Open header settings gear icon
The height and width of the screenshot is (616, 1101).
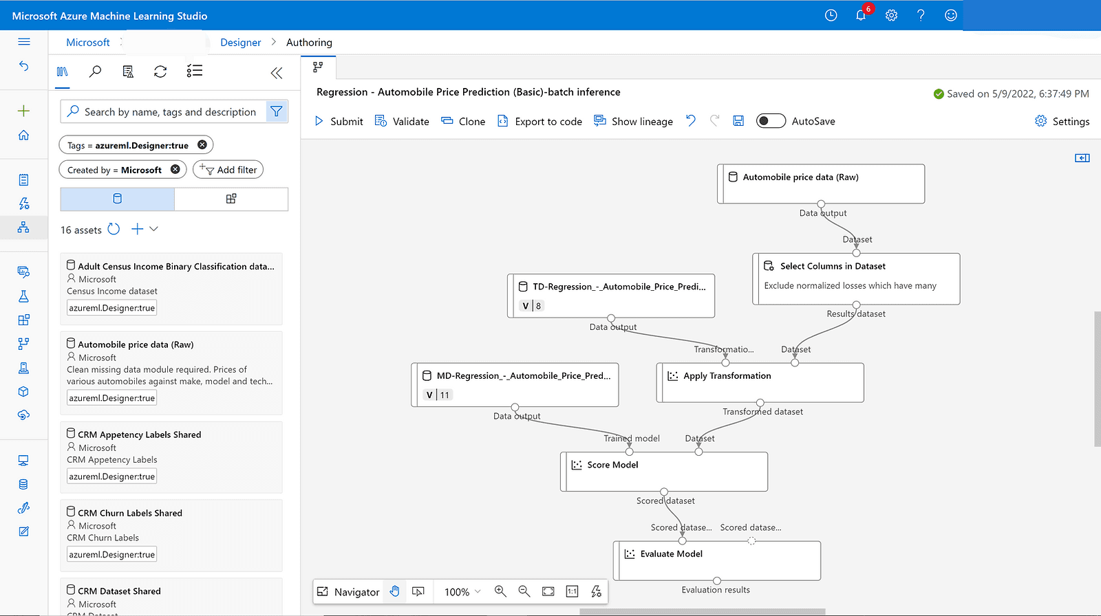point(891,15)
